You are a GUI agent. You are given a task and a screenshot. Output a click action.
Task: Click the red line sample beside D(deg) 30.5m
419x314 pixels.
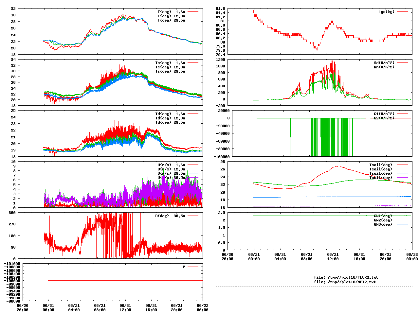tap(193, 216)
